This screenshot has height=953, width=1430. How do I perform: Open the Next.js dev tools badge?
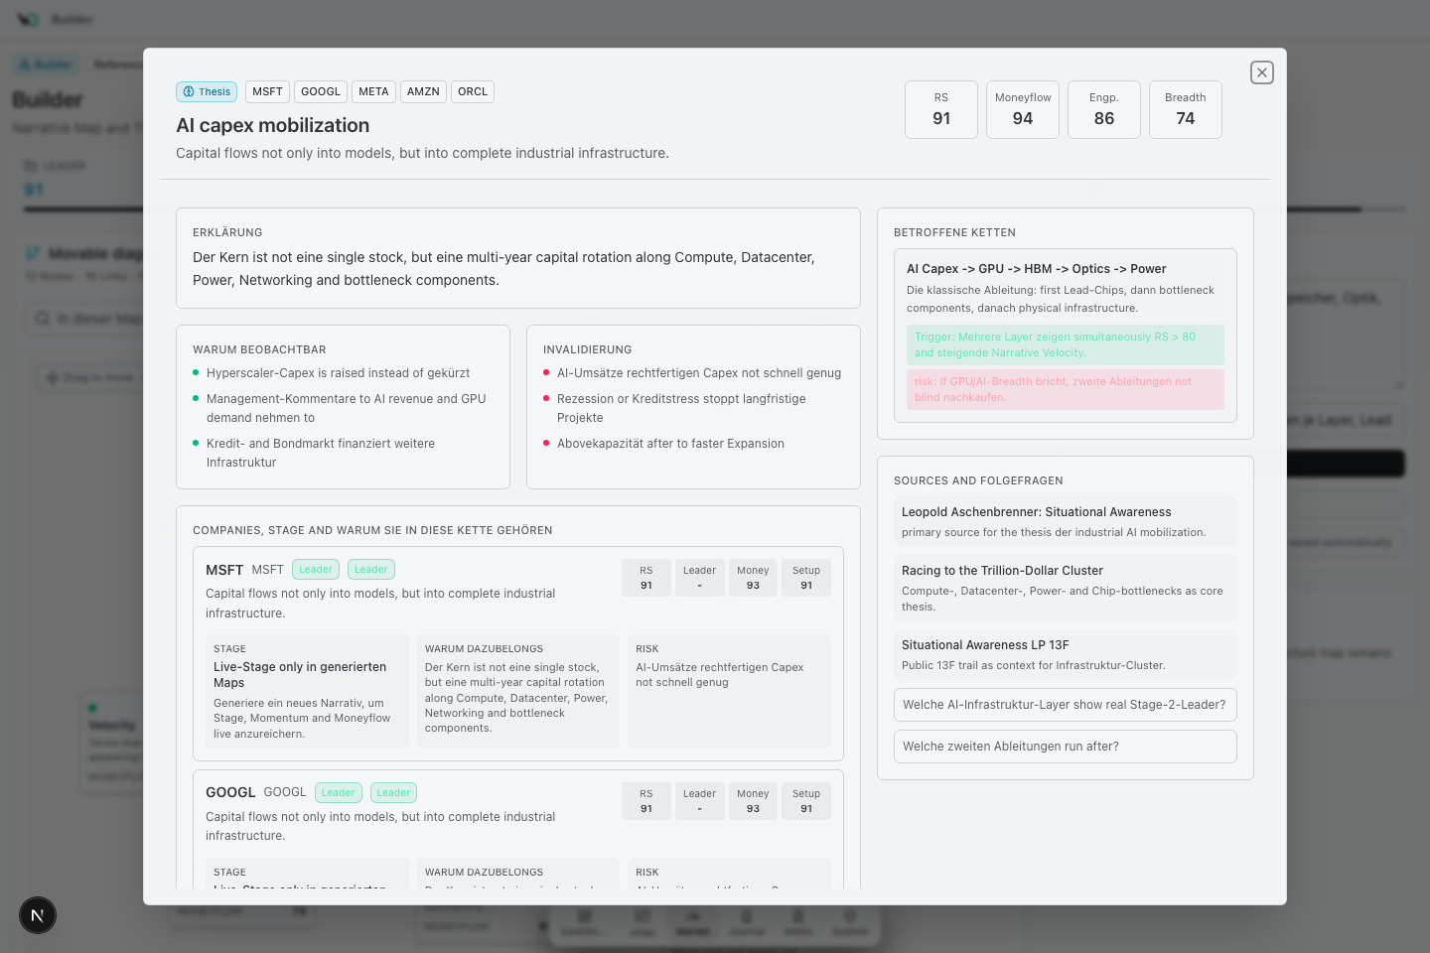[38, 915]
